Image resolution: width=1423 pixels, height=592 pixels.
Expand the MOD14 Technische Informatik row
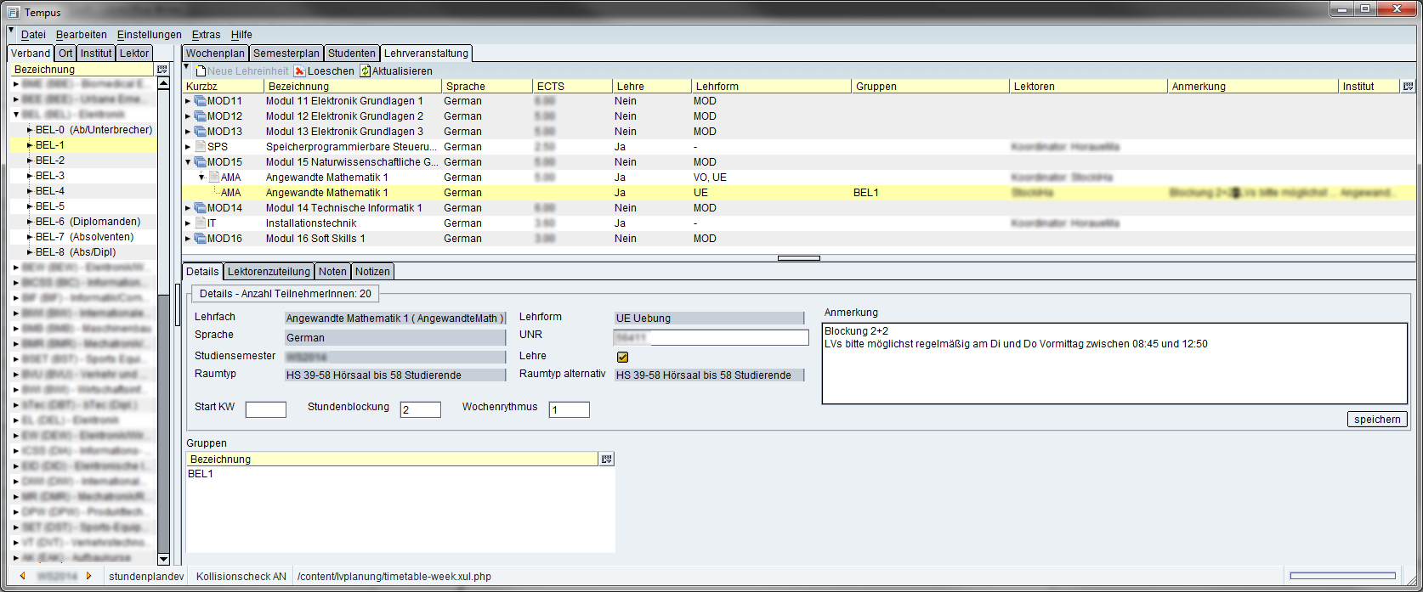(189, 208)
